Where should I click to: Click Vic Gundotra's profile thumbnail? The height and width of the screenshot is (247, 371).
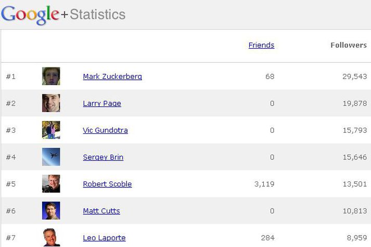pos(51,130)
